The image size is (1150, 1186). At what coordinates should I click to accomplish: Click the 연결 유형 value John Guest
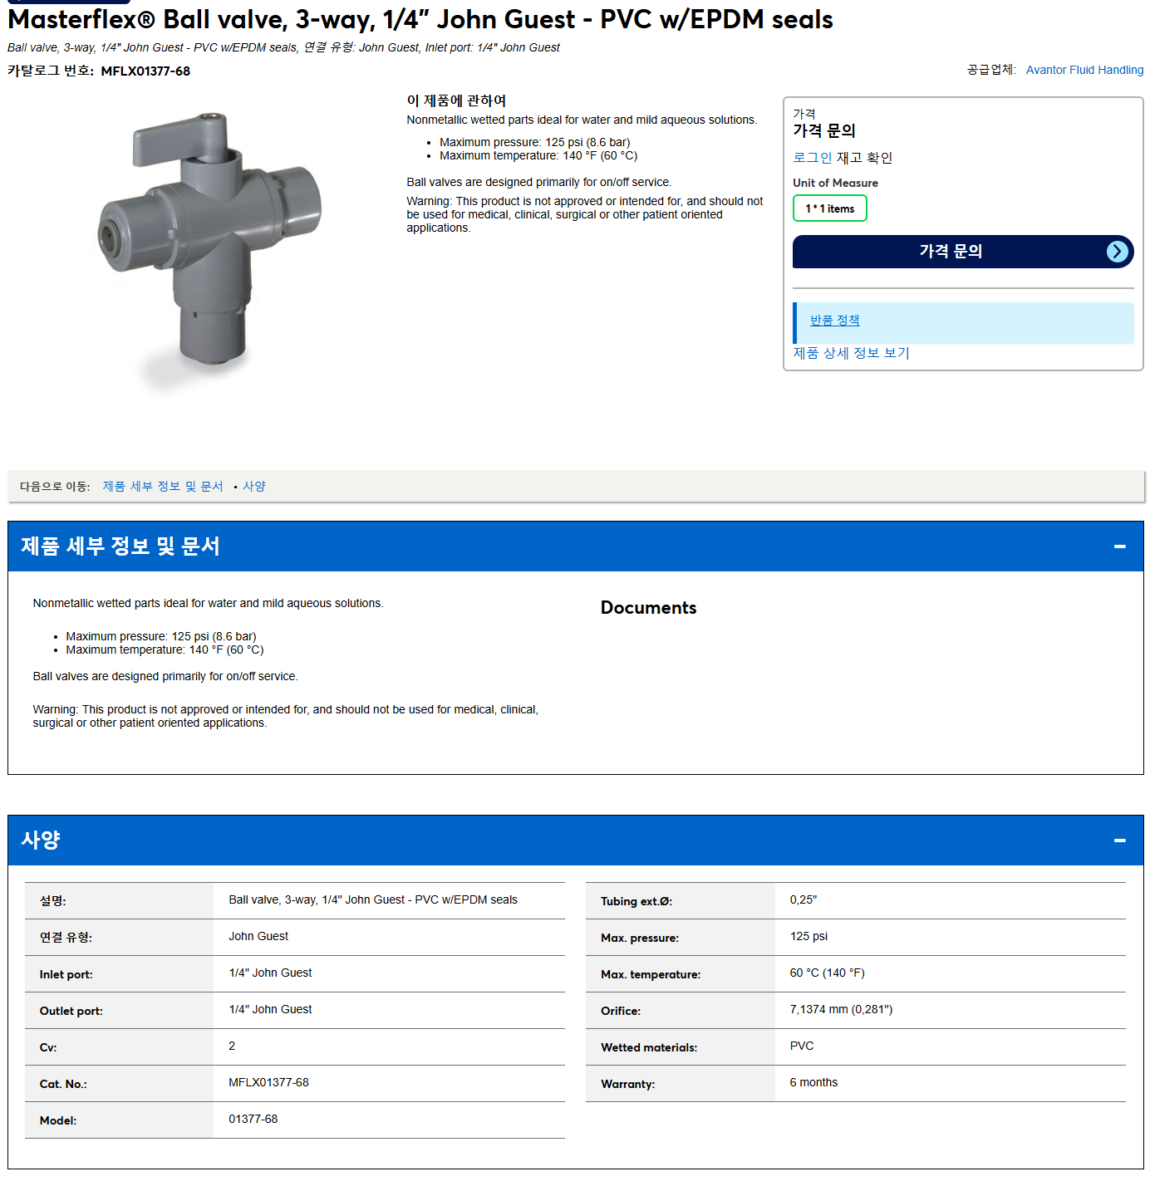[258, 937]
